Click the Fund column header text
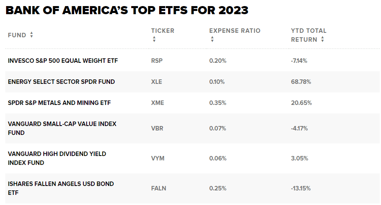This screenshot has height=205, width=381. [x=17, y=35]
